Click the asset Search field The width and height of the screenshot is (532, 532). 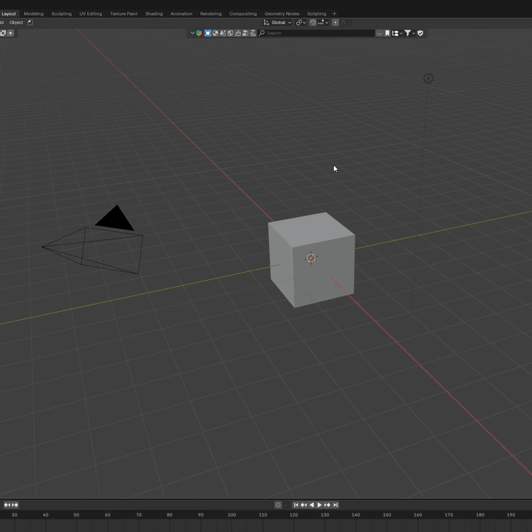[x=316, y=33]
